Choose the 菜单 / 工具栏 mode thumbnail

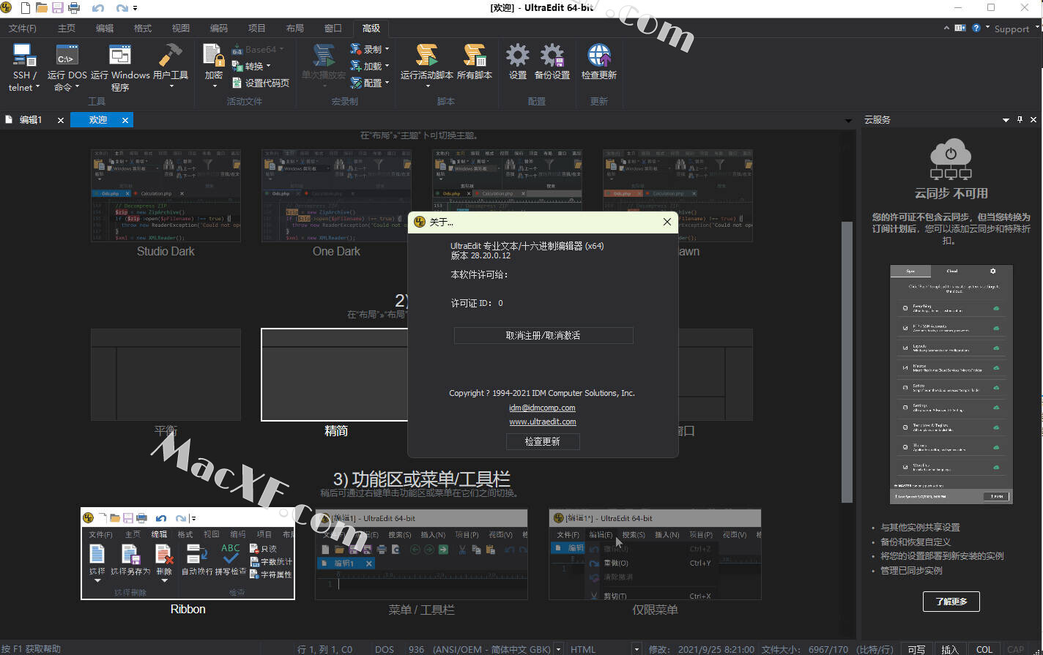coord(421,554)
